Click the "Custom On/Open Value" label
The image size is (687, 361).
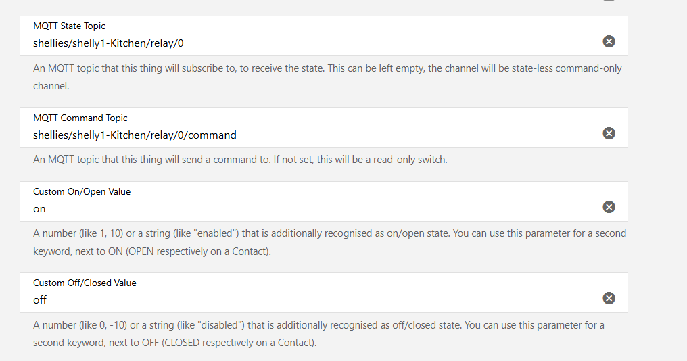point(82,191)
